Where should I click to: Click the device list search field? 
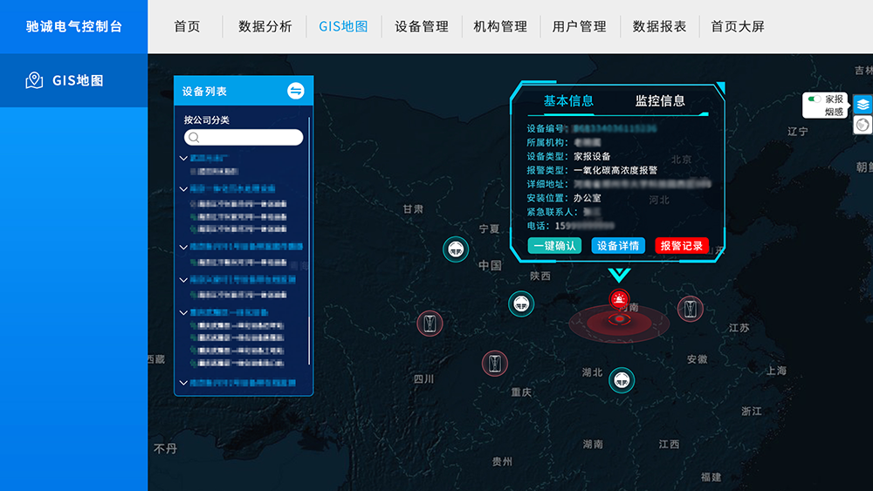[x=244, y=138]
